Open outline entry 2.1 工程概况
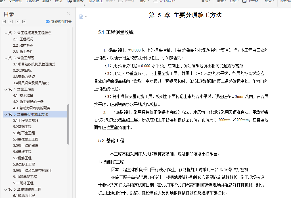291x198 pixels. click(x=23, y=39)
